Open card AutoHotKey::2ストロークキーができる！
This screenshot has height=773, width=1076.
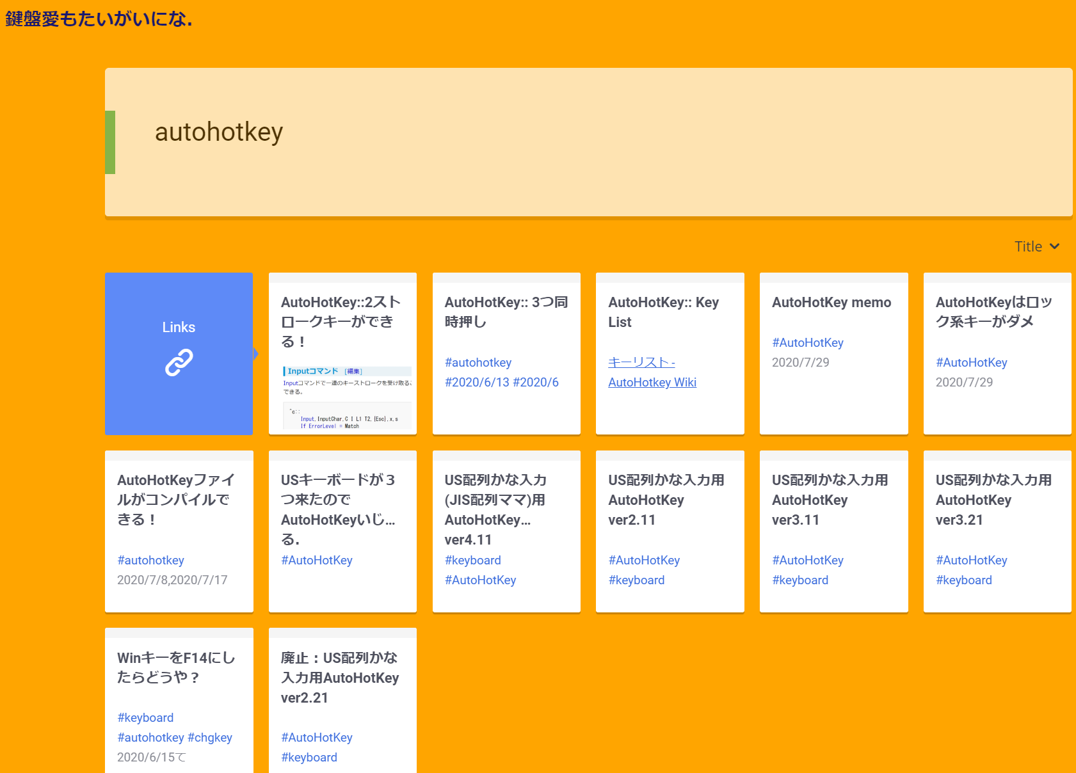[x=342, y=354]
